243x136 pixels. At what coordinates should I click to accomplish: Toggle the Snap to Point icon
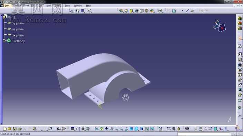tap(89, 11)
